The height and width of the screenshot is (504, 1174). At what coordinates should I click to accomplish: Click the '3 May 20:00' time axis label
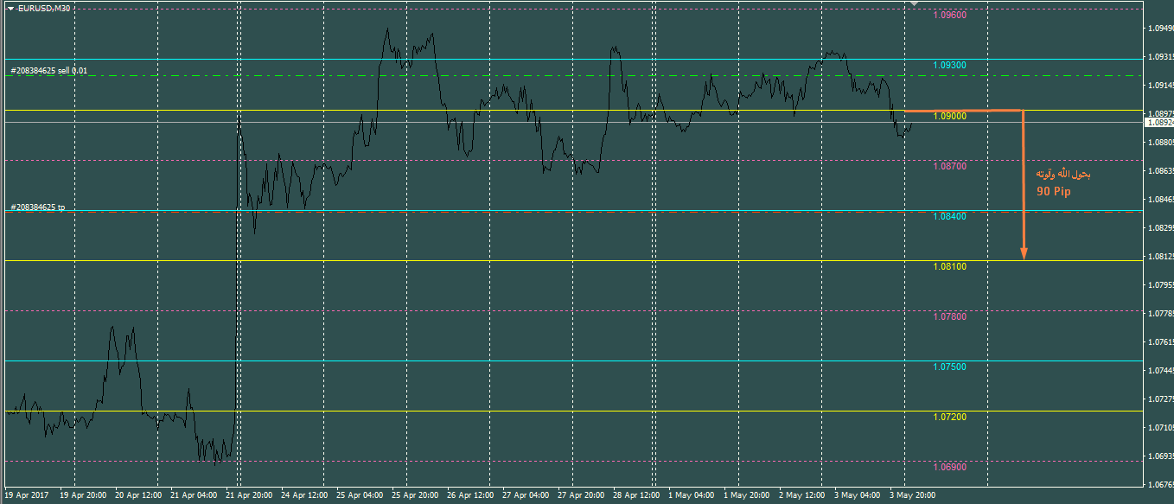click(913, 496)
